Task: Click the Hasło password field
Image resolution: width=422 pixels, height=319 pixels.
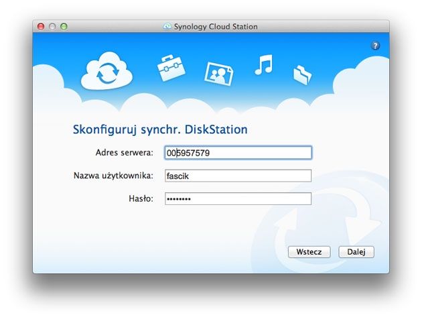Action: pyautogui.click(x=238, y=198)
